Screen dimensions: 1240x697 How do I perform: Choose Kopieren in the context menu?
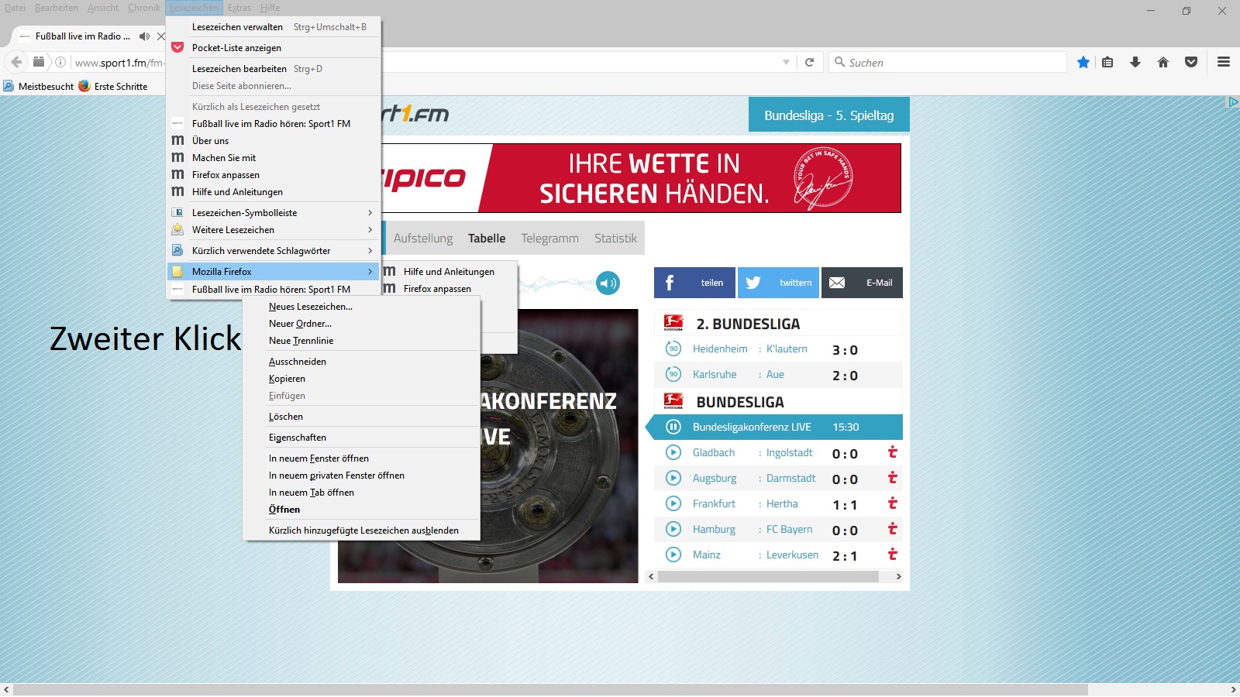[361, 379]
